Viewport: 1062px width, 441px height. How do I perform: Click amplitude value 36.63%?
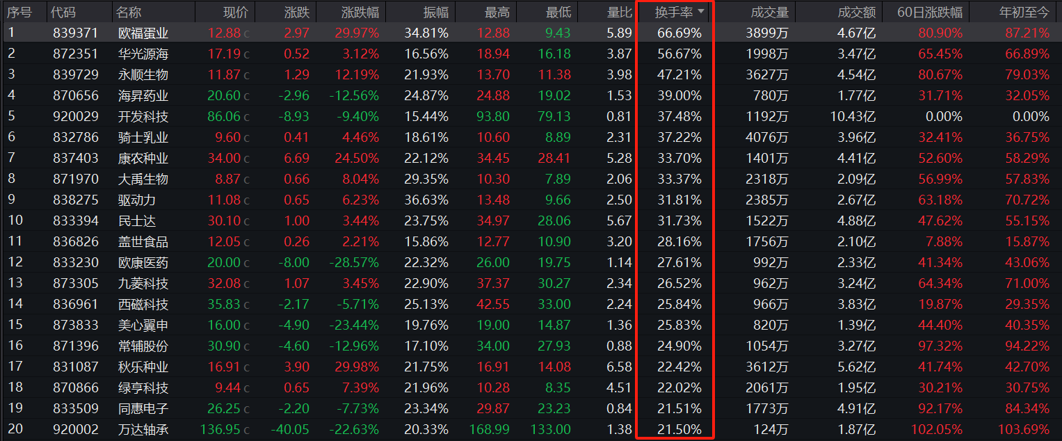[426, 200]
